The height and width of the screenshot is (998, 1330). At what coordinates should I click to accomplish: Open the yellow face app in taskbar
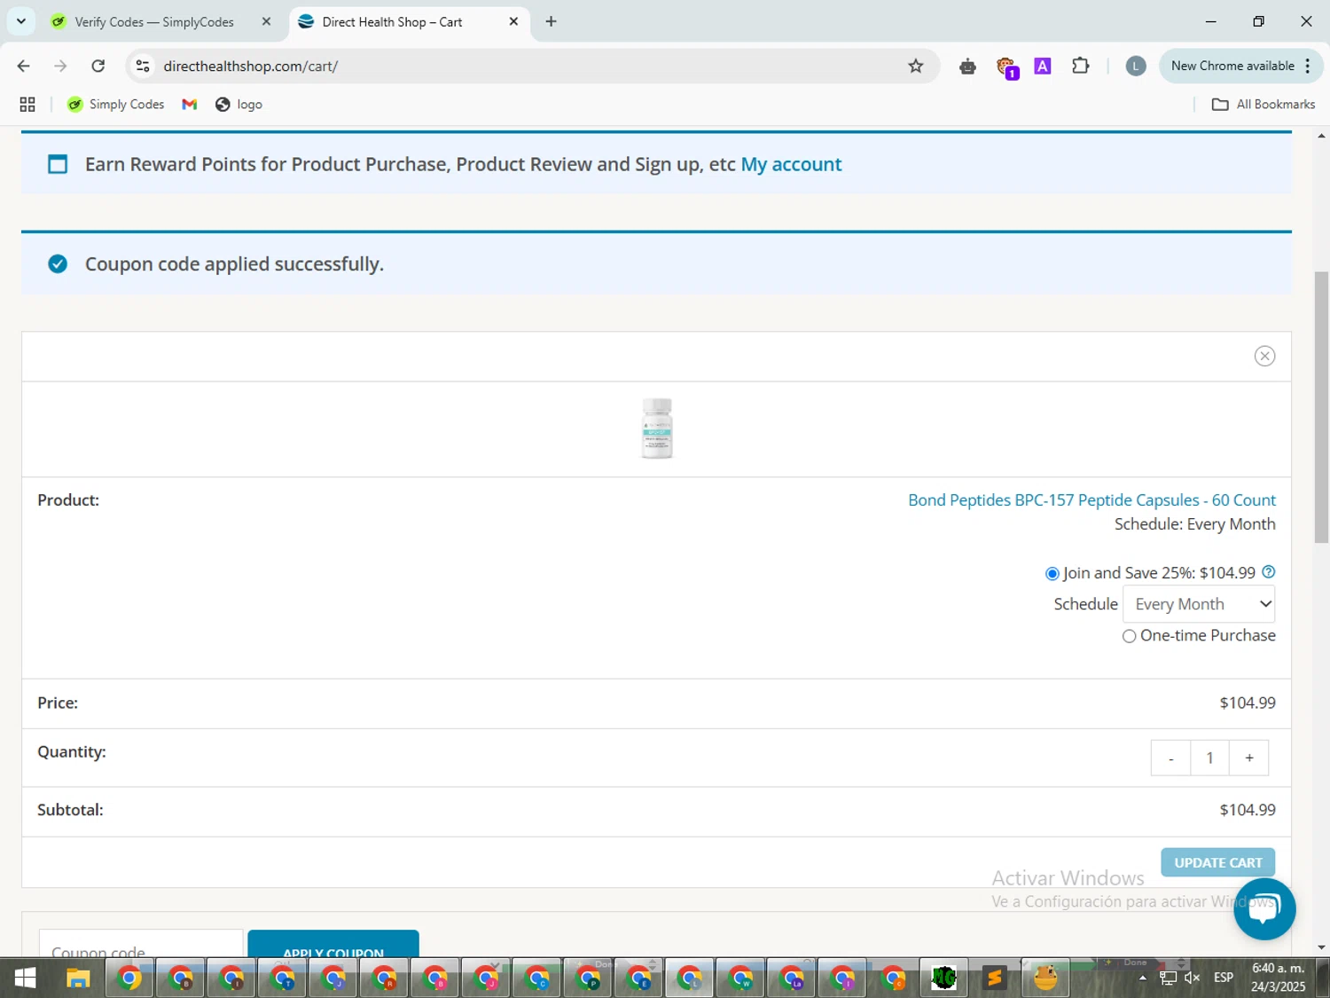pos(1046,978)
